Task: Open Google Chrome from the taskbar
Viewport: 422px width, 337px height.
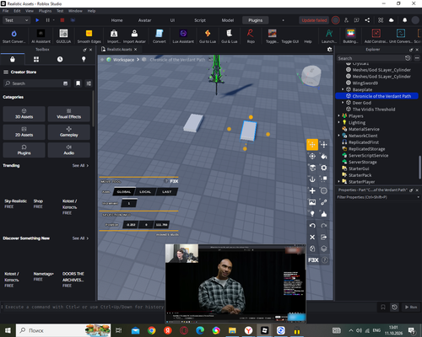Action: click(152, 330)
